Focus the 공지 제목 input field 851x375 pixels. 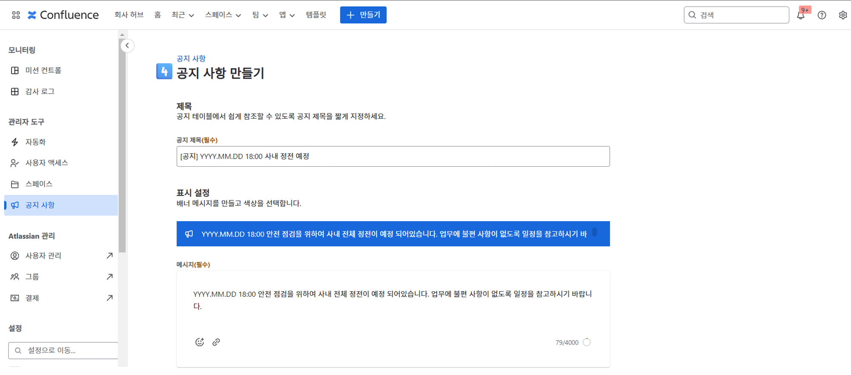[393, 156]
